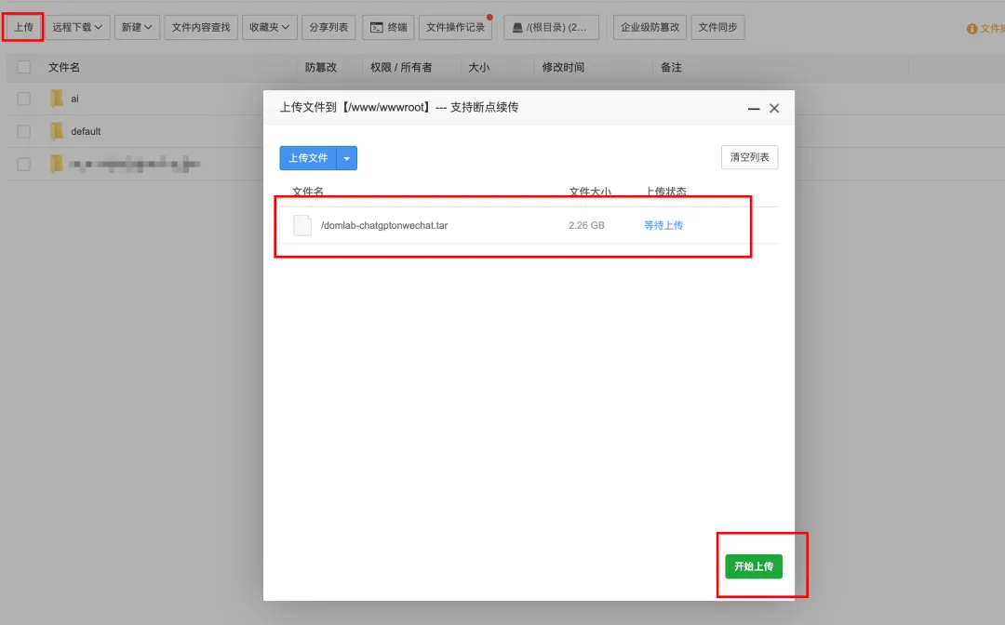Click the domlab-chatgptonwechat.tar file icon
Viewport: 1005px width, 625px height.
(302, 225)
